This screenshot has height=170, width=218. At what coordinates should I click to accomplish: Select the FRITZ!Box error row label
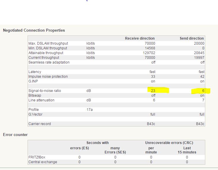point(37,157)
